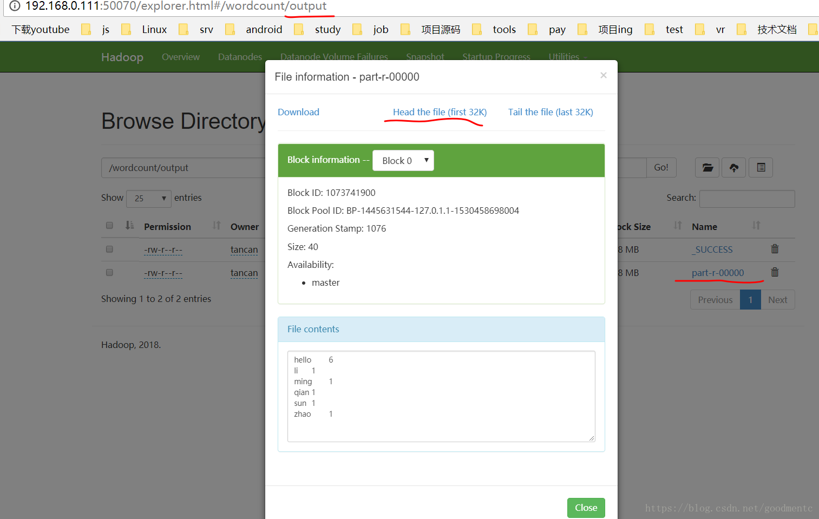Toggle the select-all checkbox in table header
Viewport: 819px width, 519px height.
pos(109,225)
